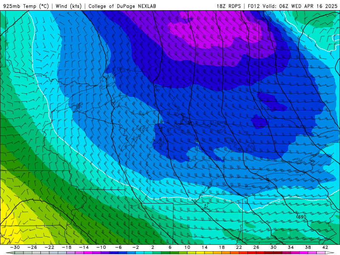Click the "-10" color bar label

(x=101, y=247)
